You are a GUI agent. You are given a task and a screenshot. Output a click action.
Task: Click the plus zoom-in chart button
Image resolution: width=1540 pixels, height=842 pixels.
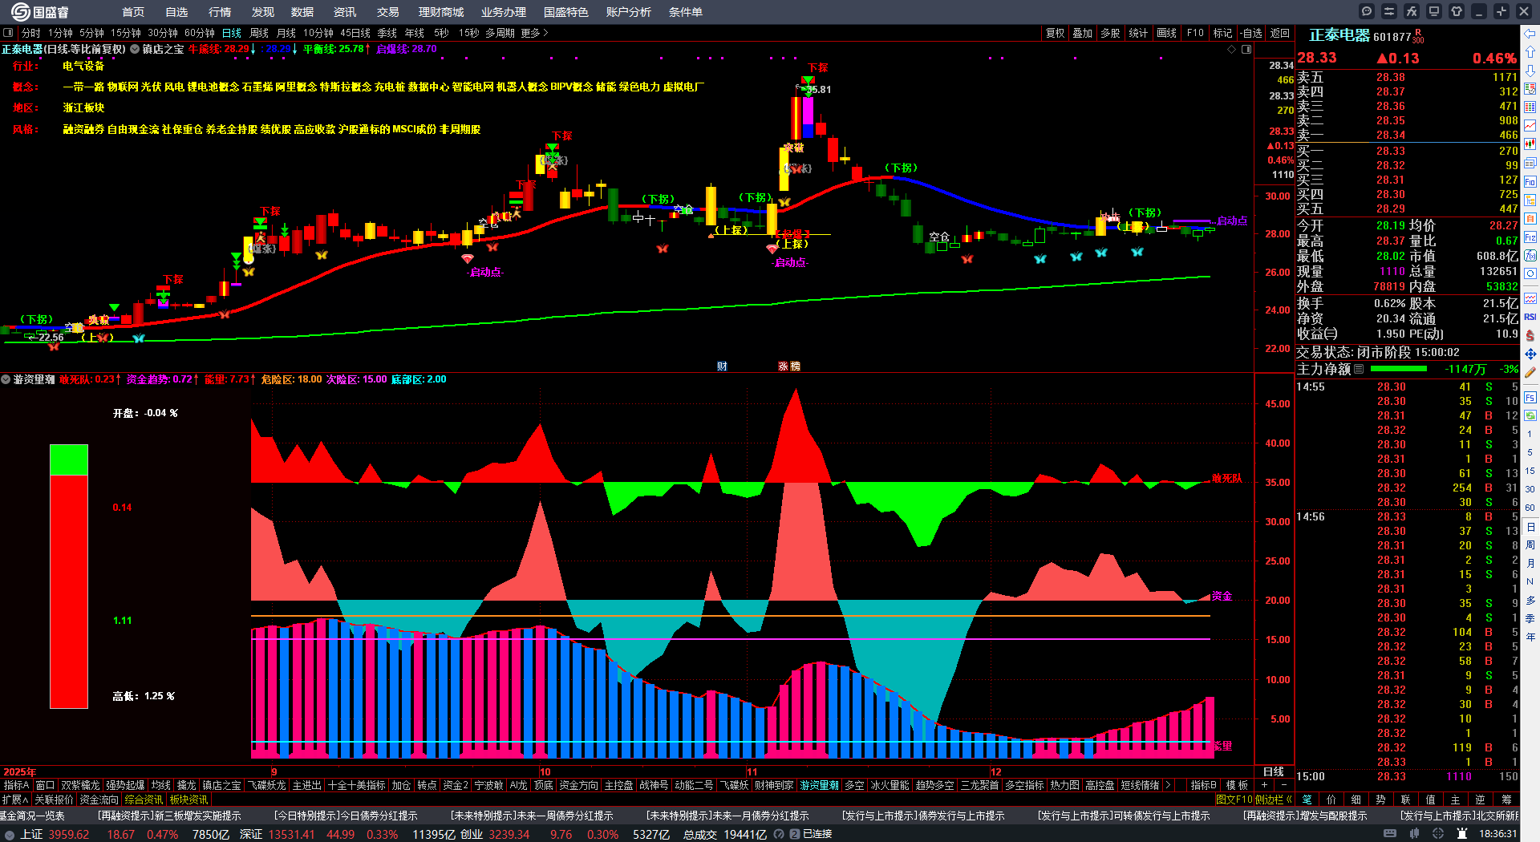[x=1264, y=785]
